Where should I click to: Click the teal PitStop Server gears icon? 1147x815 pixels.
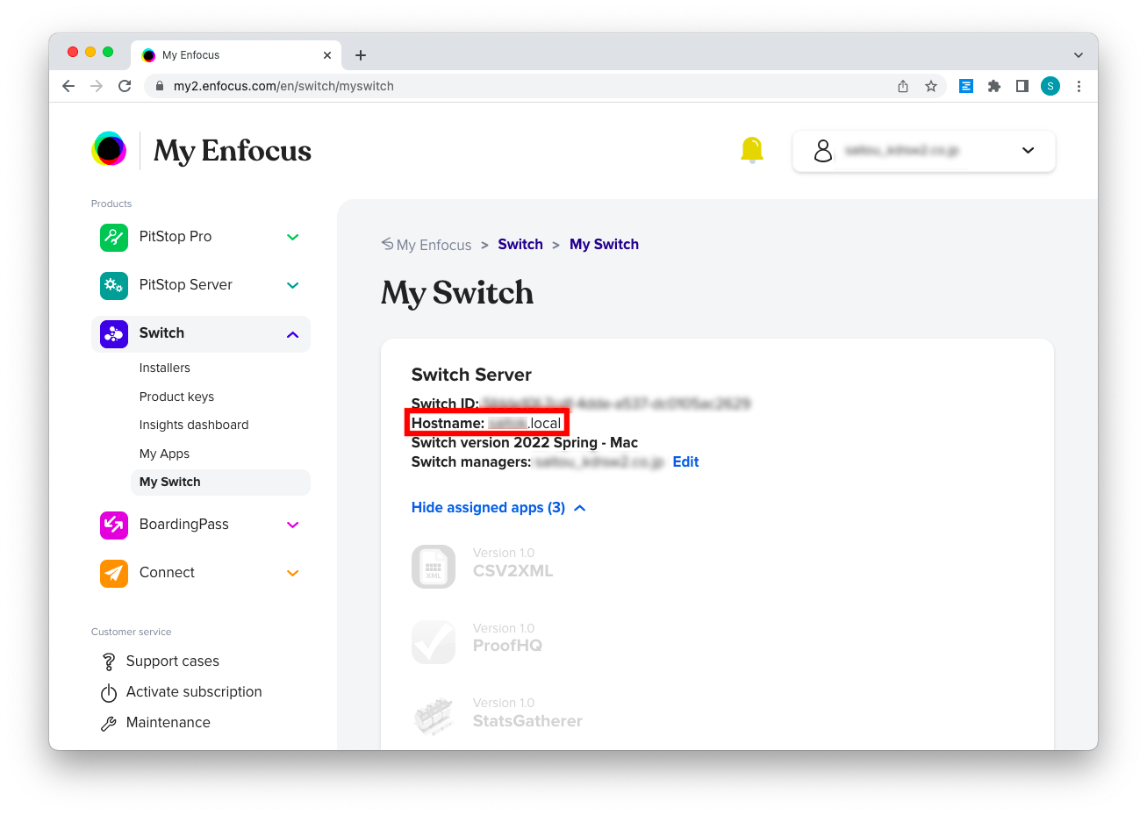click(x=114, y=285)
